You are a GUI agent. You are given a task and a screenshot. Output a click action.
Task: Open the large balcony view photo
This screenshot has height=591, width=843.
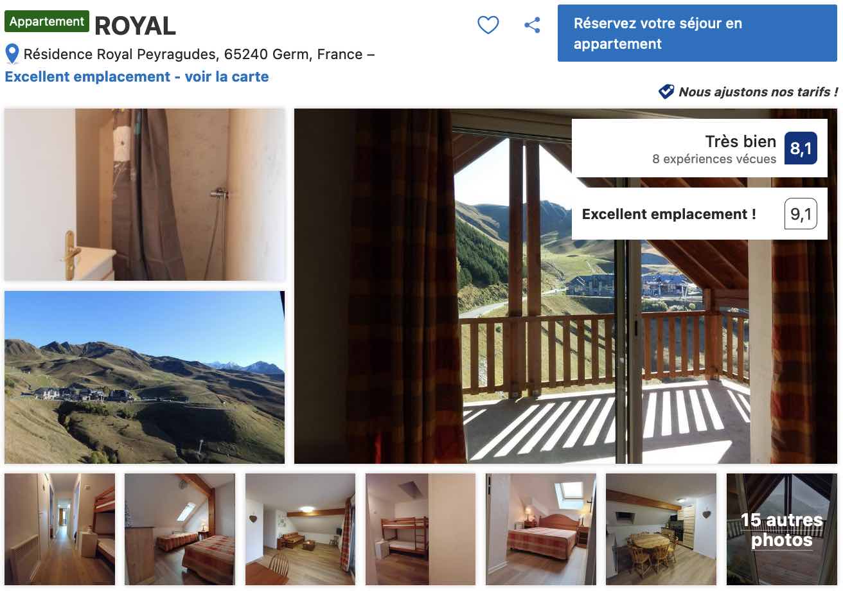[x=565, y=286]
